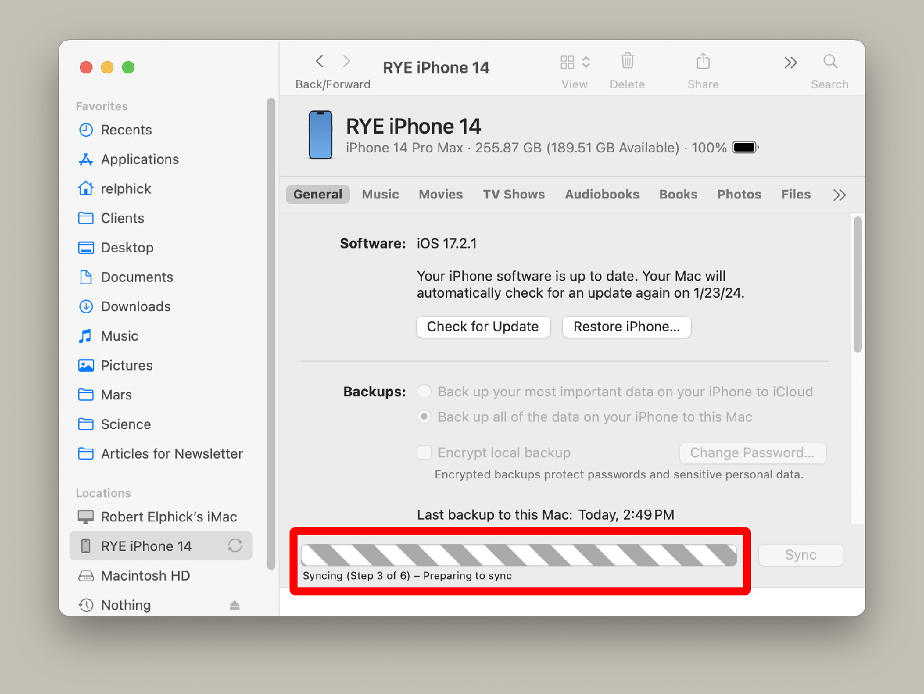924x694 pixels.
Task: Click the Favorites section header
Action: click(x=102, y=106)
